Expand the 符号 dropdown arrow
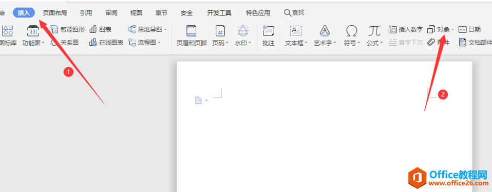This screenshot has height=192, width=492. (x=358, y=43)
